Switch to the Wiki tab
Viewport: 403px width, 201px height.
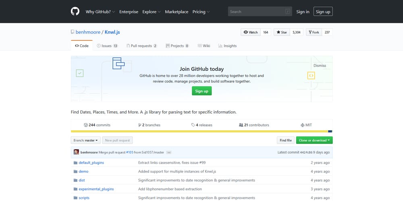(x=204, y=46)
